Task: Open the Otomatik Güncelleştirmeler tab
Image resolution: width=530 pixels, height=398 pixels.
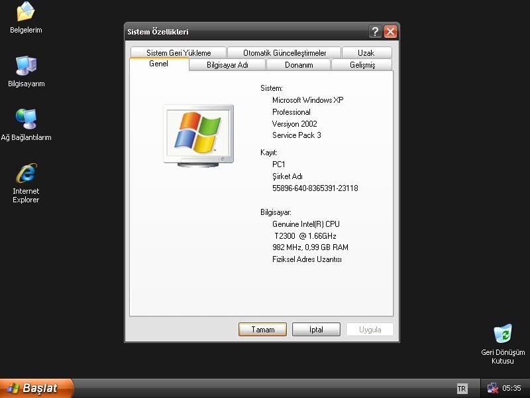Action: 284,53
